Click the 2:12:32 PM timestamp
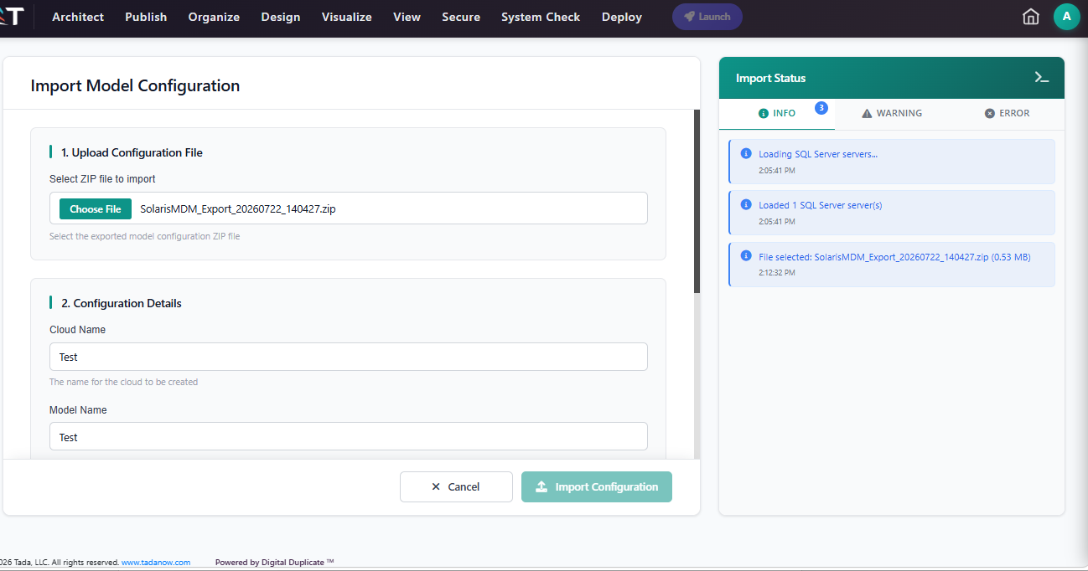Image resolution: width=1088 pixels, height=571 pixels. pos(777,273)
